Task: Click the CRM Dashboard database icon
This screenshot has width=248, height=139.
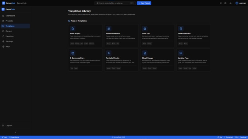Action: click(181, 29)
